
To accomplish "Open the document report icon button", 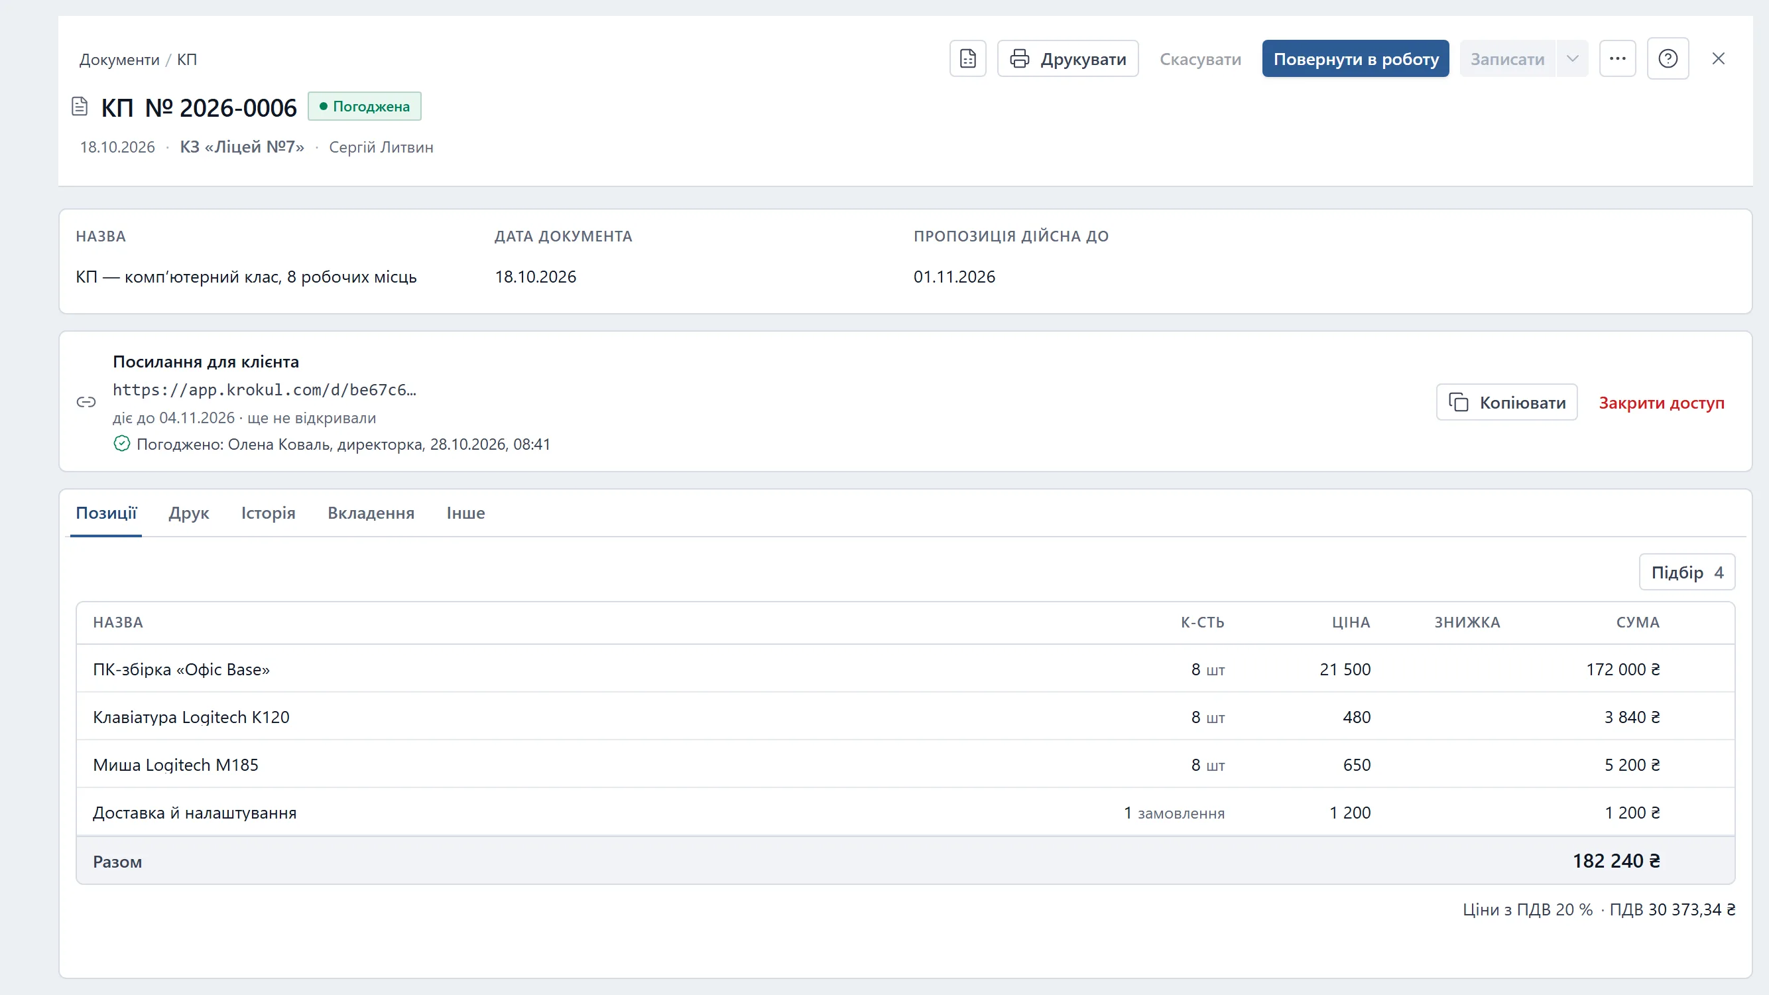I will (967, 59).
